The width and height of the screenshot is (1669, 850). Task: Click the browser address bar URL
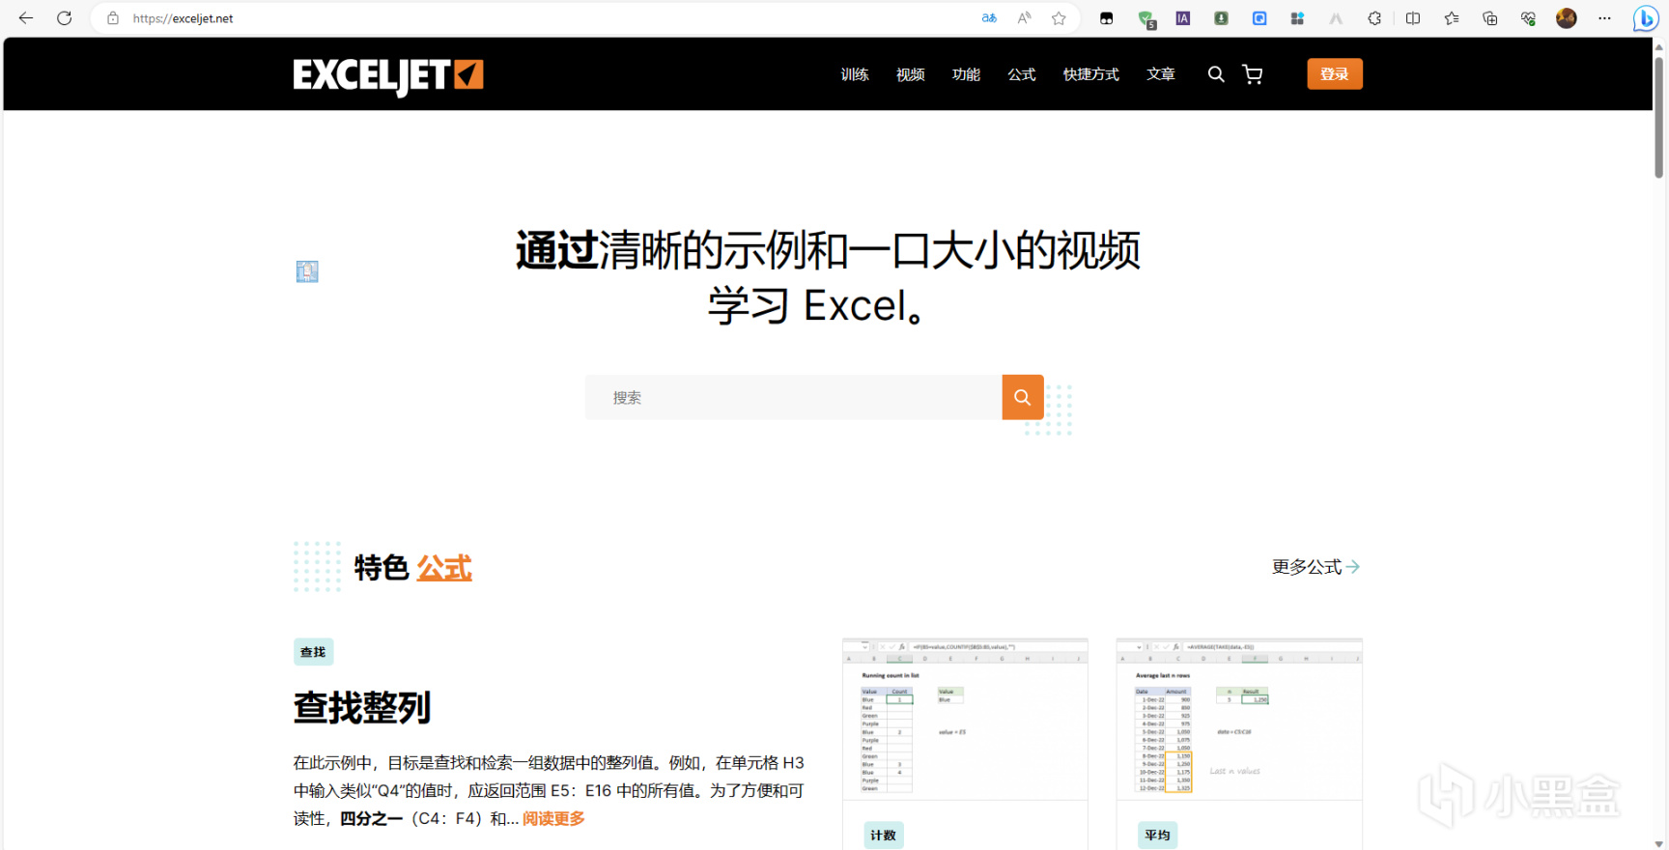(x=184, y=18)
